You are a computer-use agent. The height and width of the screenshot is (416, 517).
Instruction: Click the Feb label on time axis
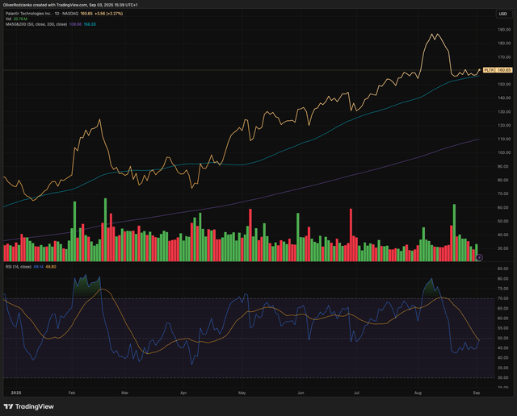click(x=72, y=393)
